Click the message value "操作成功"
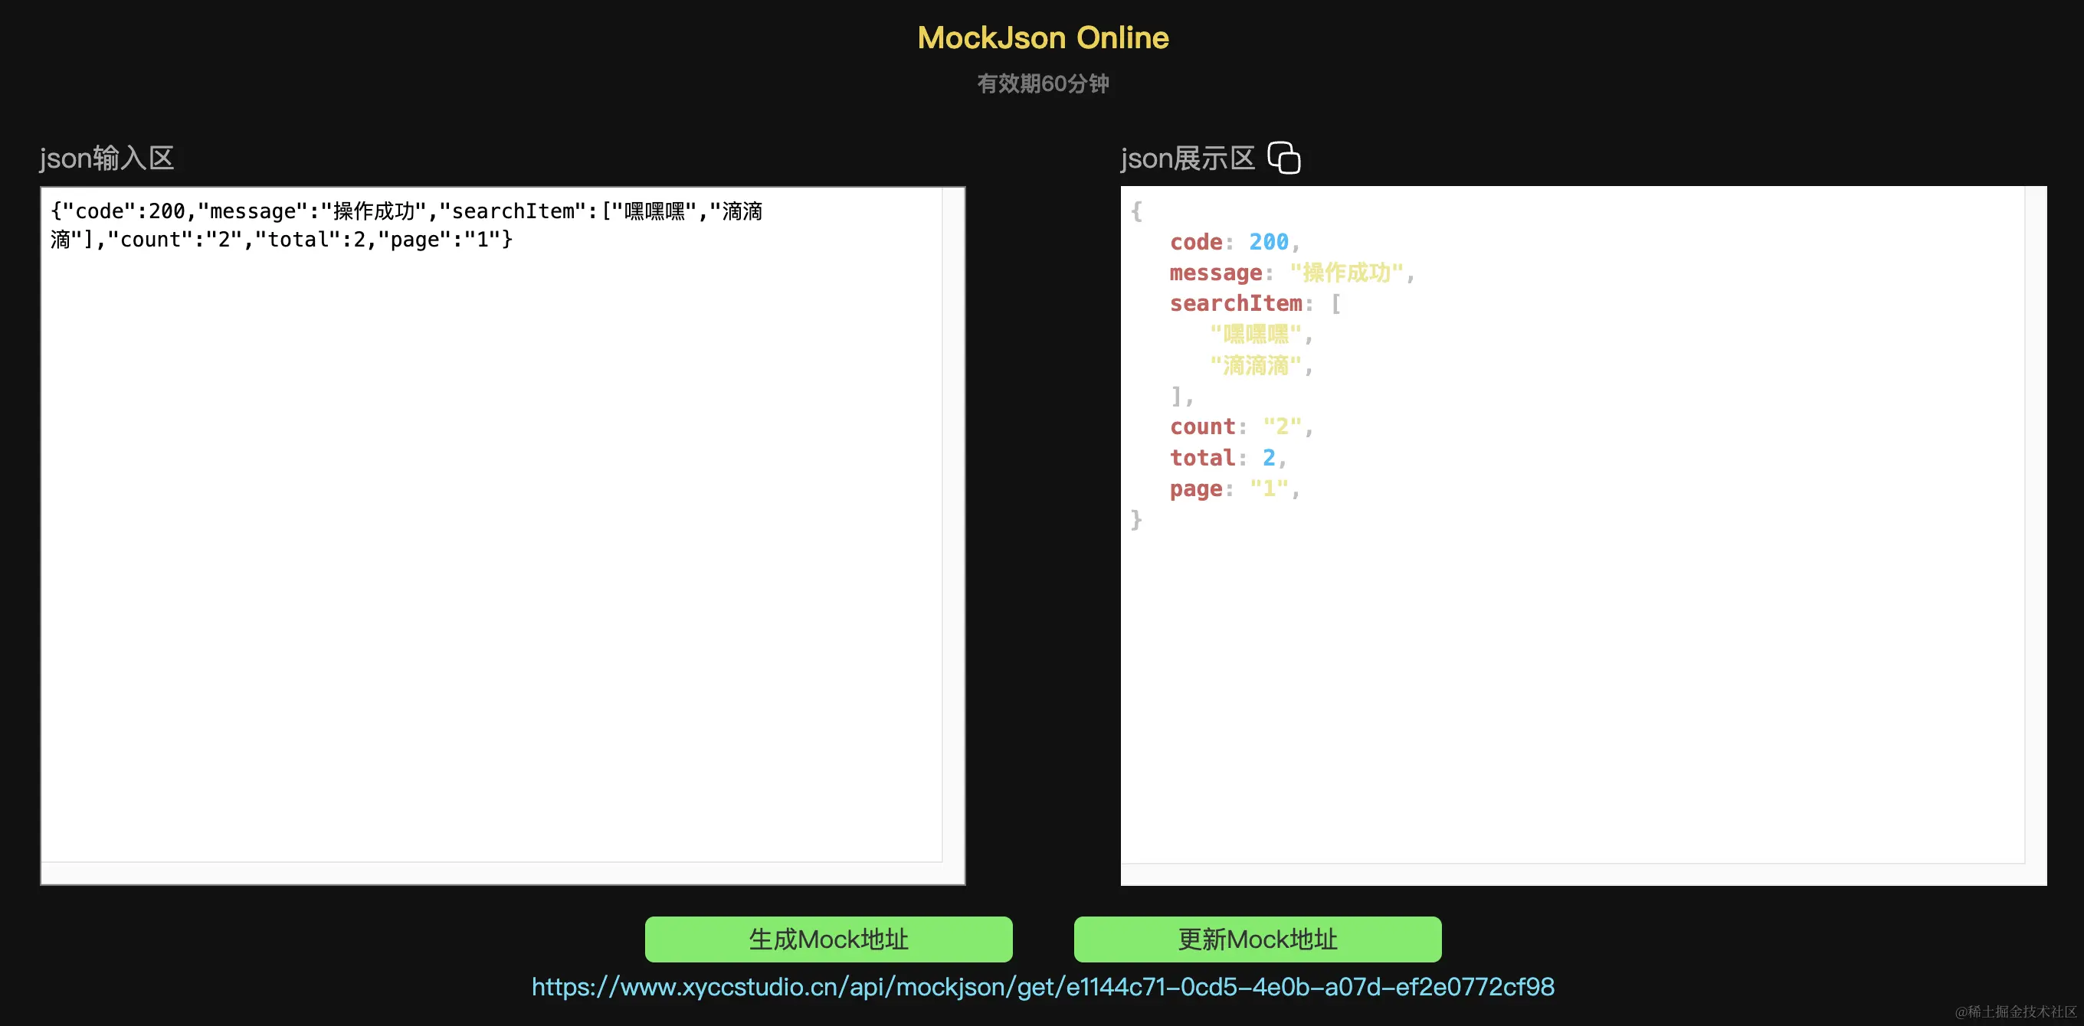 pyautogui.click(x=1345, y=273)
